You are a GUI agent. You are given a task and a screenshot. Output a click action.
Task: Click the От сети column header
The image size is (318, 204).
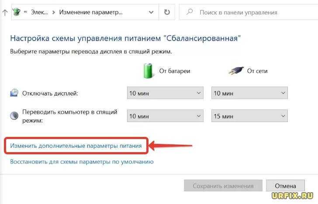click(257, 71)
